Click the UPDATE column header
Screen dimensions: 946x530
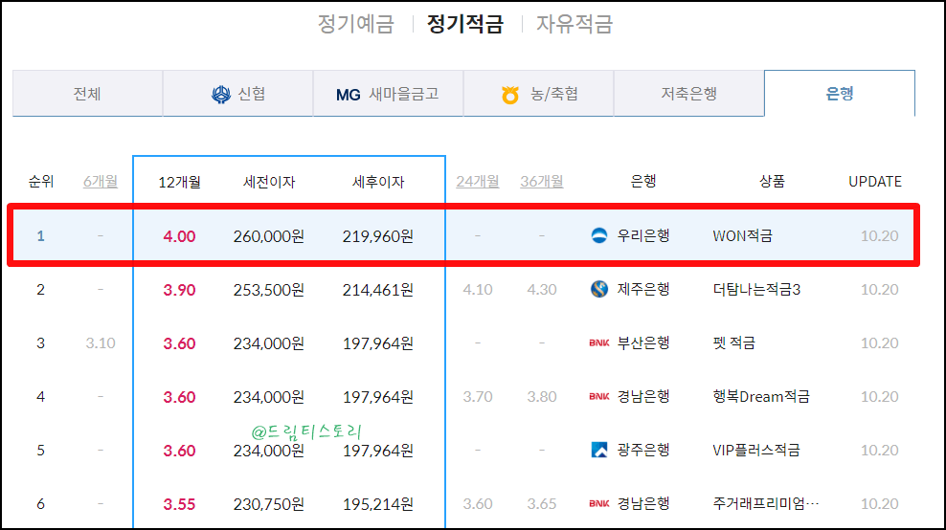pyautogui.click(x=875, y=182)
